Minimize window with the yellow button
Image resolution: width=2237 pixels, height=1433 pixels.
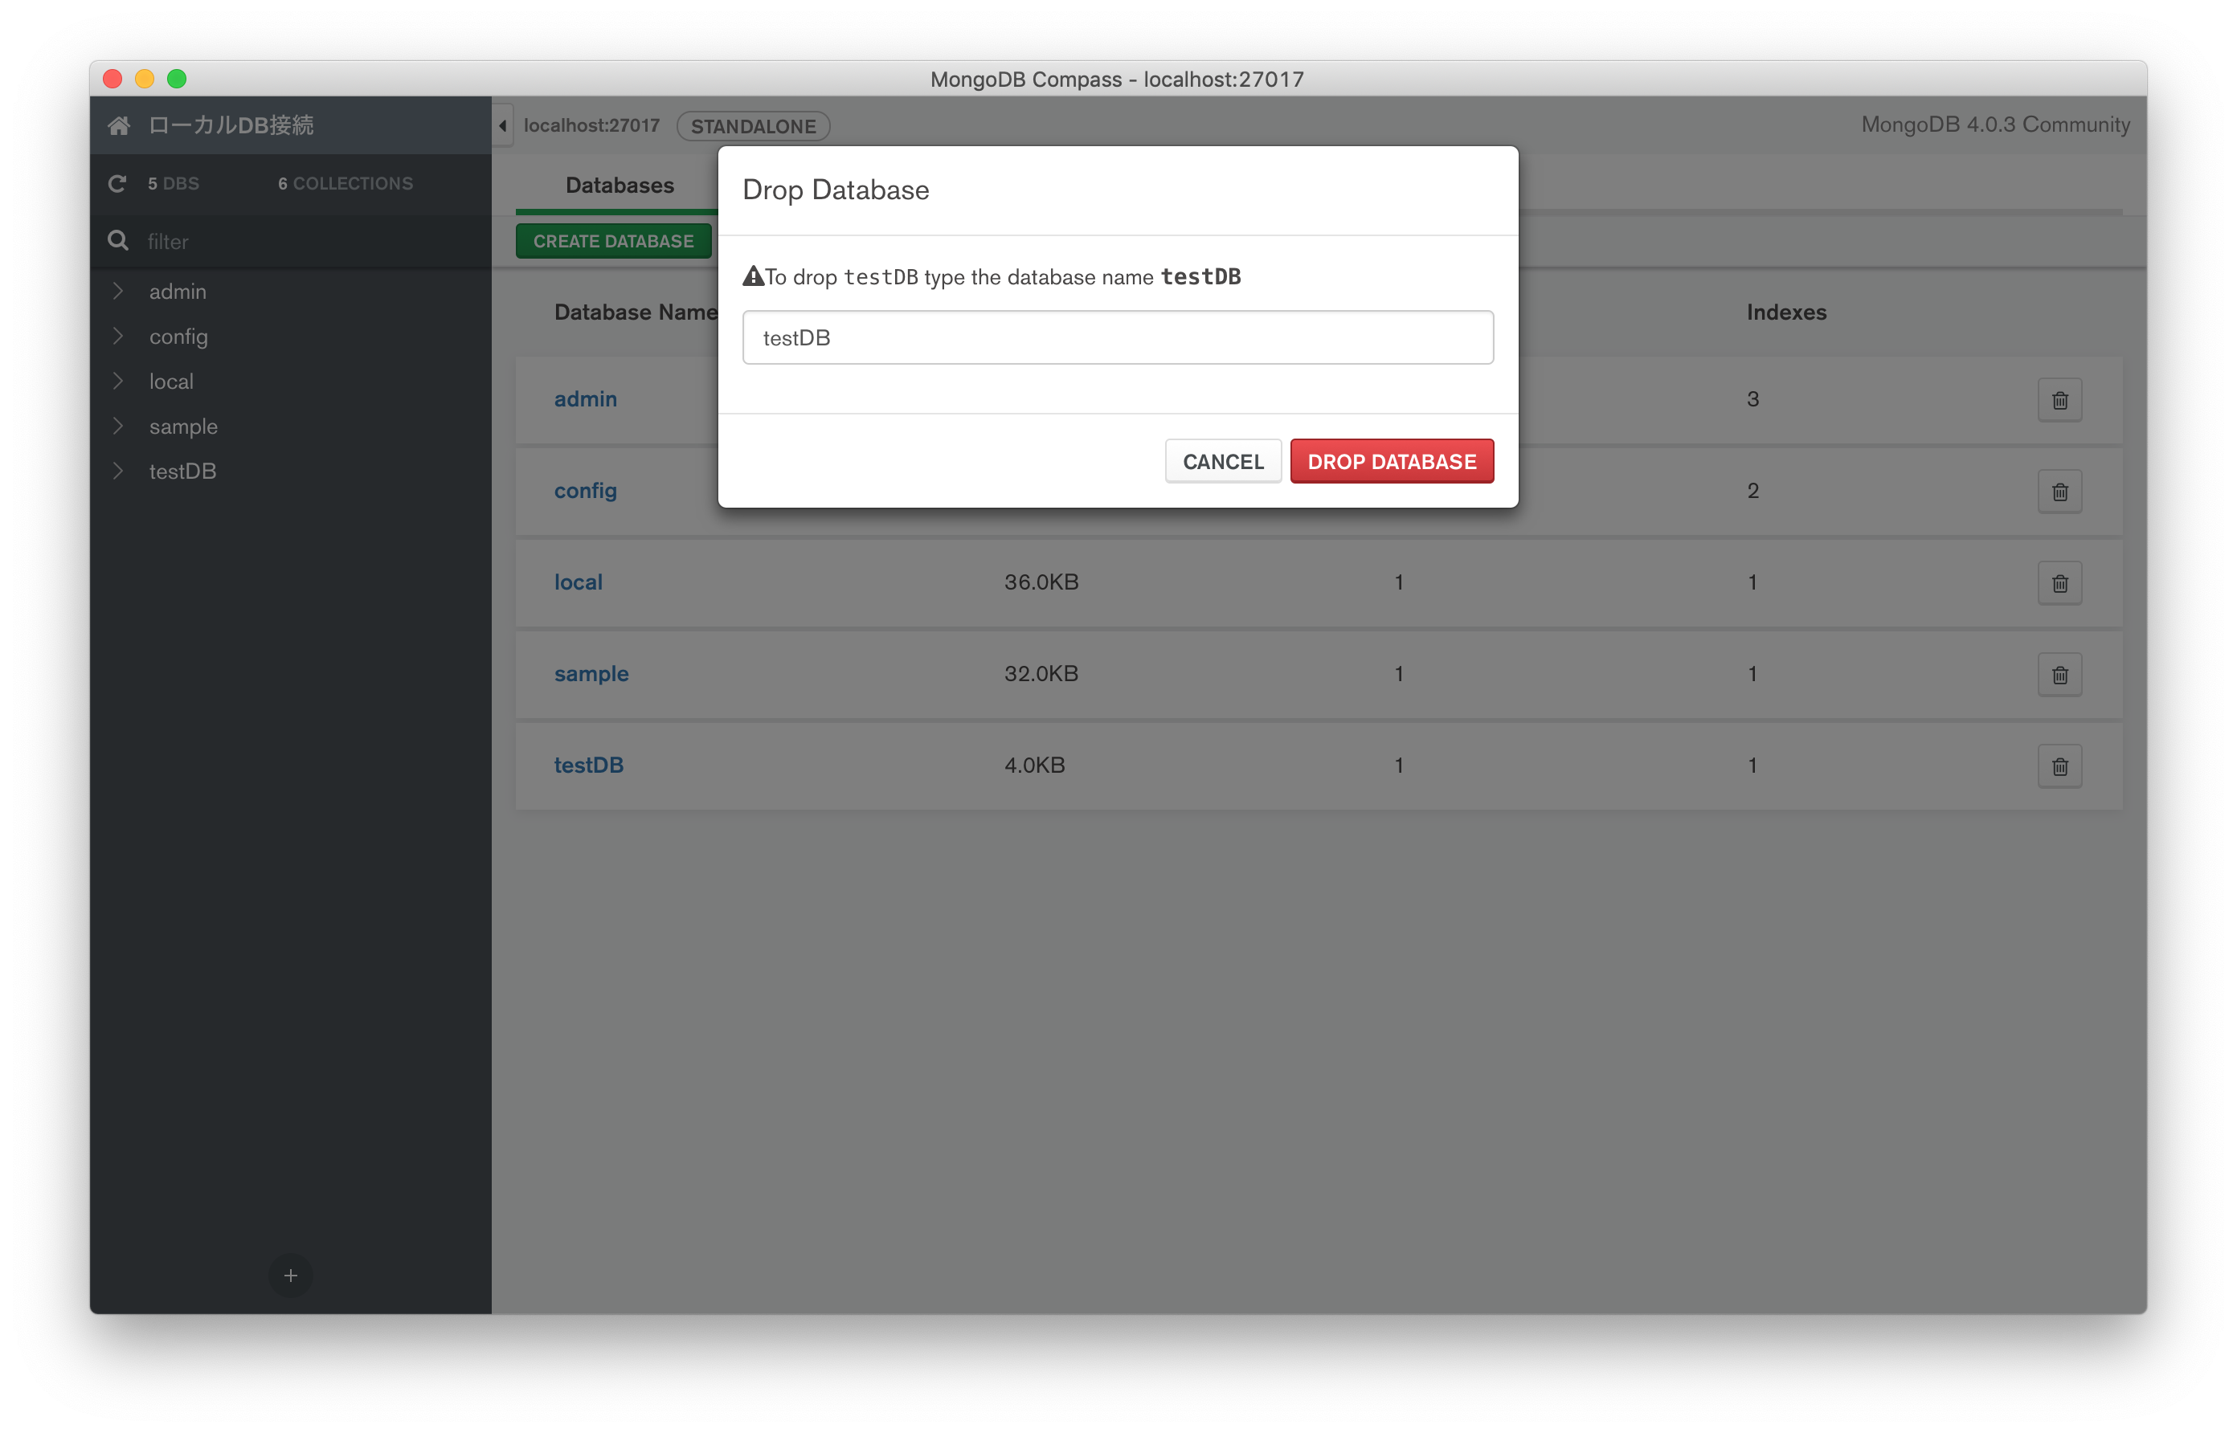click(x=145, y=78)
